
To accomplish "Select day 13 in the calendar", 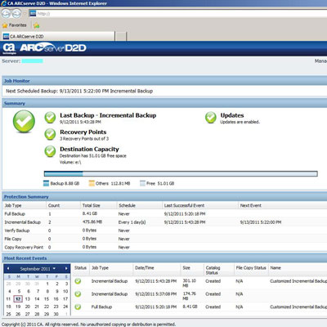I will (28, 299).
